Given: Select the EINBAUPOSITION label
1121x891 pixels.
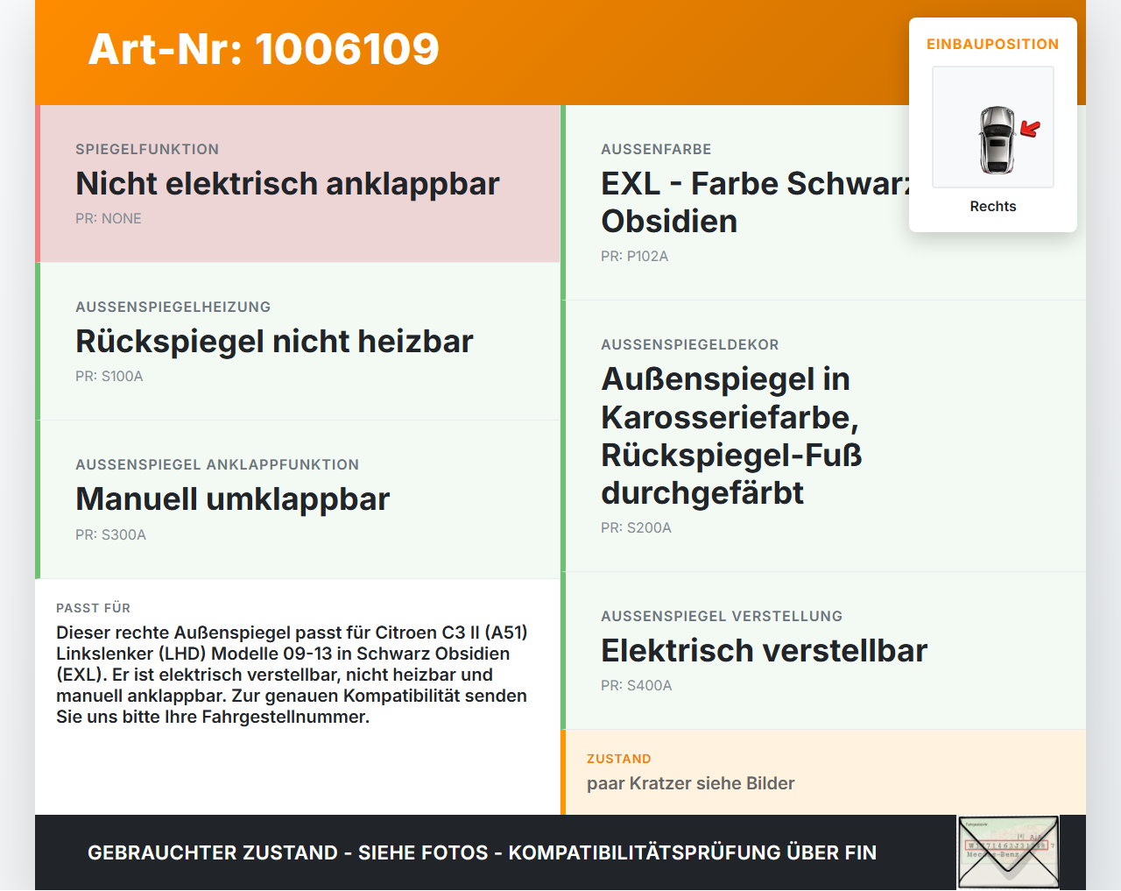Looking at the screenshot, I should tap(993, 44).
